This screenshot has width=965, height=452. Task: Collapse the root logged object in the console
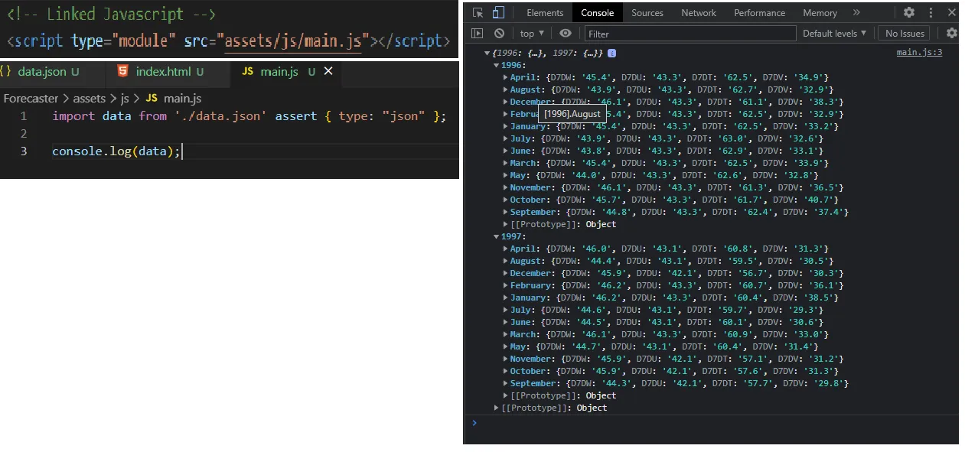487,53
